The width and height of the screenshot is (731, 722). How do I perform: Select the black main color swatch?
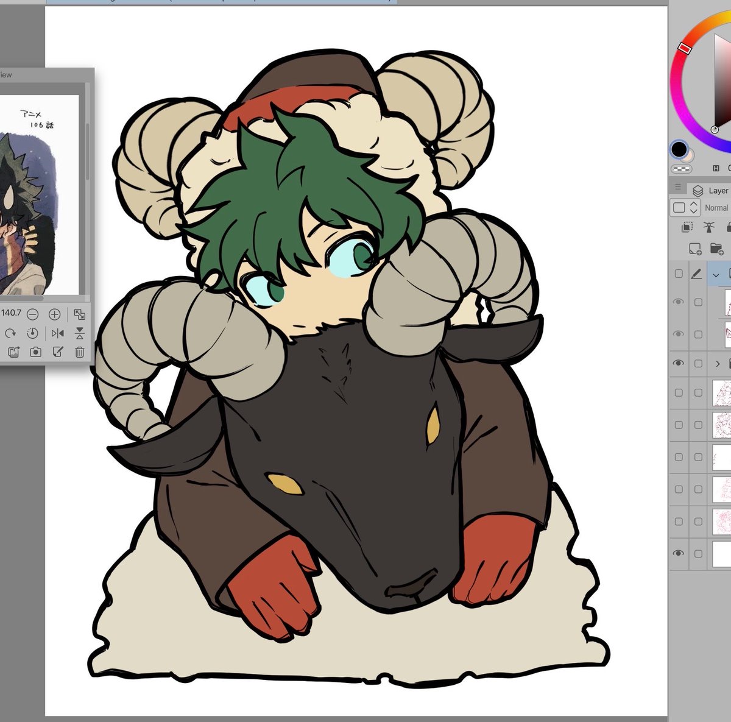679,149
